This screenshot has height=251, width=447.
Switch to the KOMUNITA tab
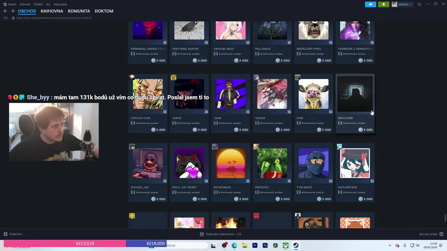pyautogui.click(x=79, y=11)
